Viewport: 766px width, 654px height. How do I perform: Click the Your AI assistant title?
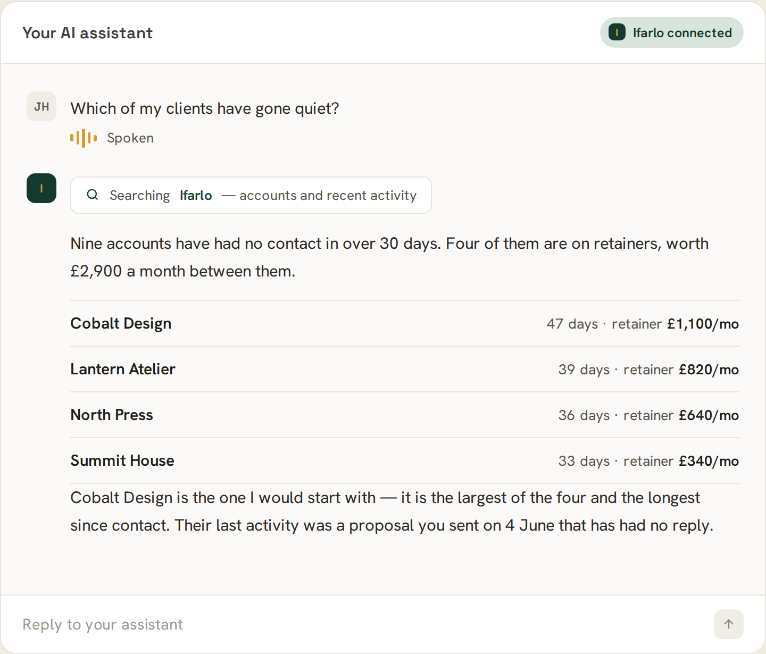tap(88, 33)
